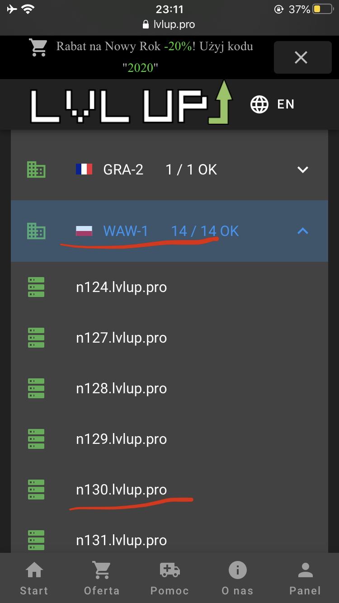This screenshot has height=603, width=339.
Task: Collapse the WAW-1 datacenter chevron
Action: pyautogui.click(x=302, y=231)
